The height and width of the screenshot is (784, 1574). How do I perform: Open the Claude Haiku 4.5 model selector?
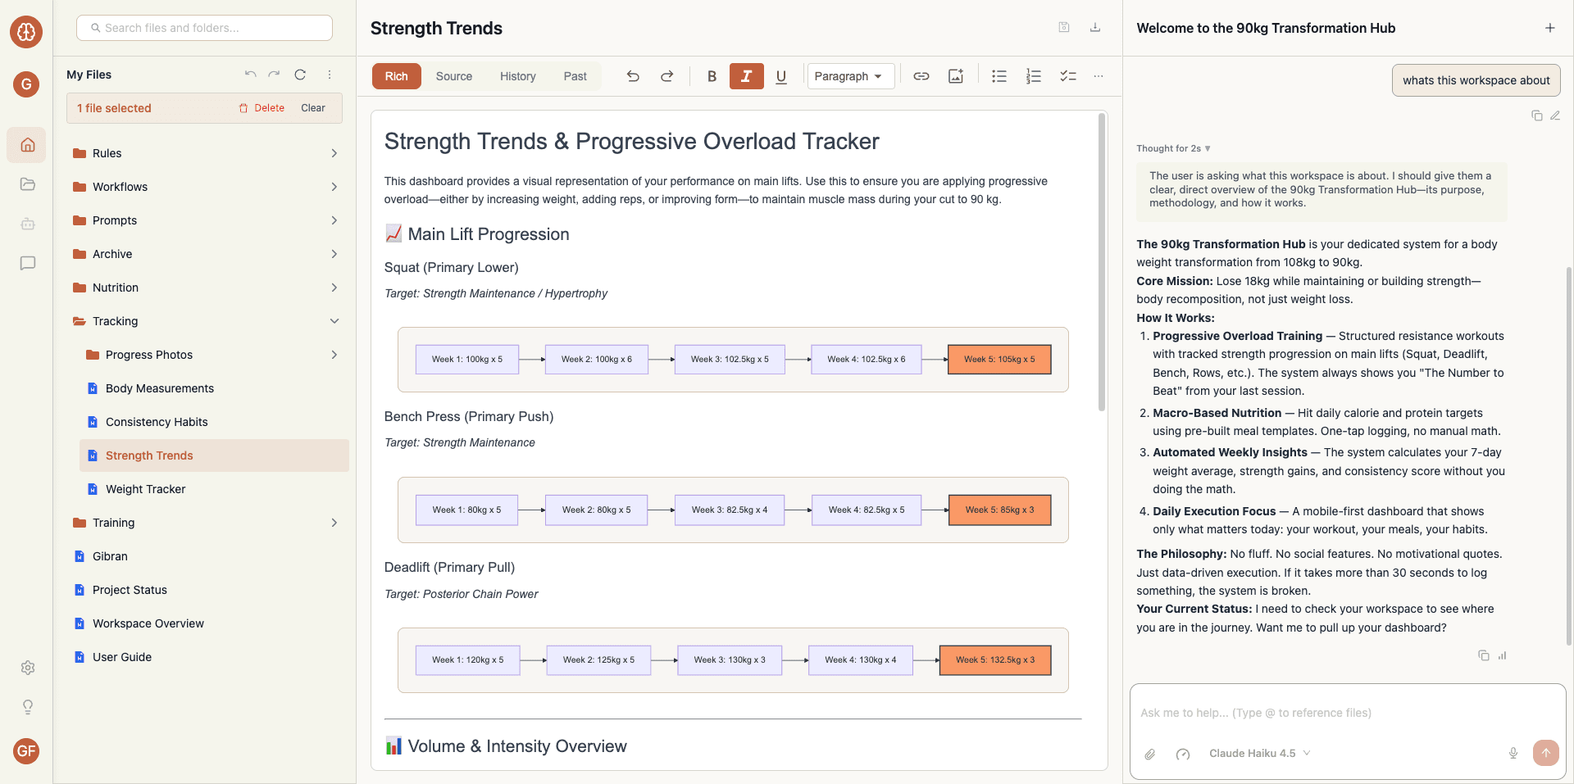[1259, 754]
